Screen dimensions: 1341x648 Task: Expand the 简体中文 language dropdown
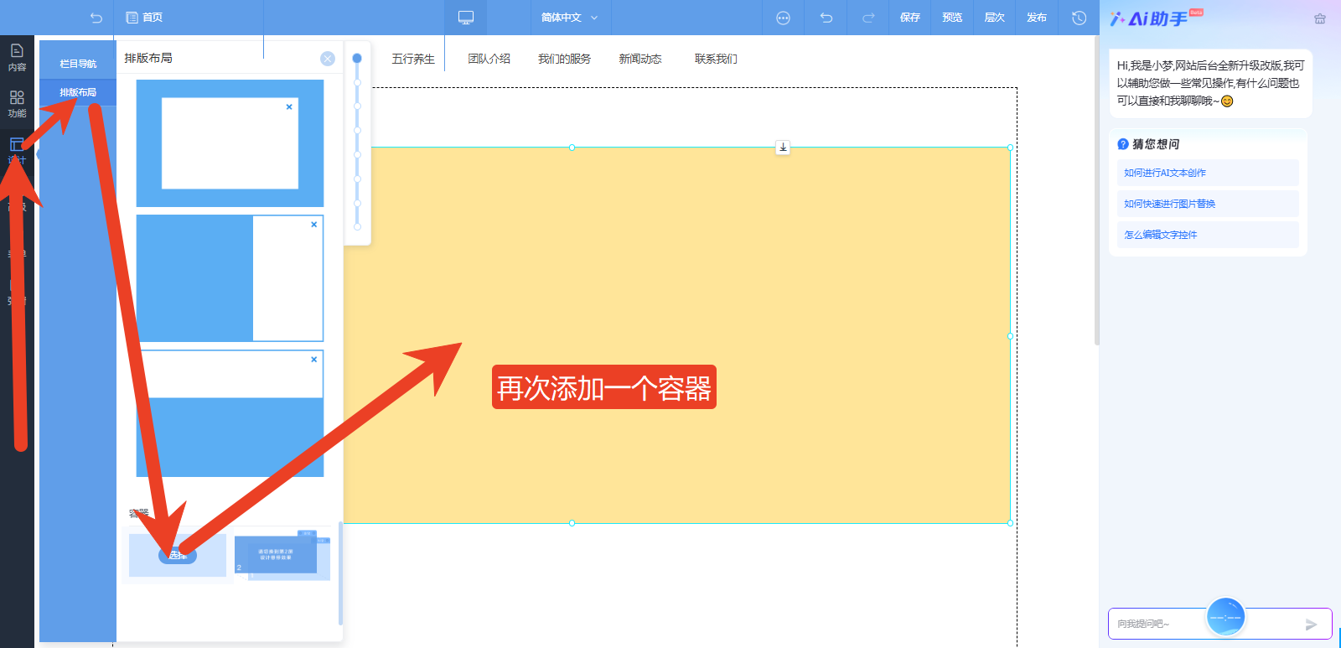569,18
